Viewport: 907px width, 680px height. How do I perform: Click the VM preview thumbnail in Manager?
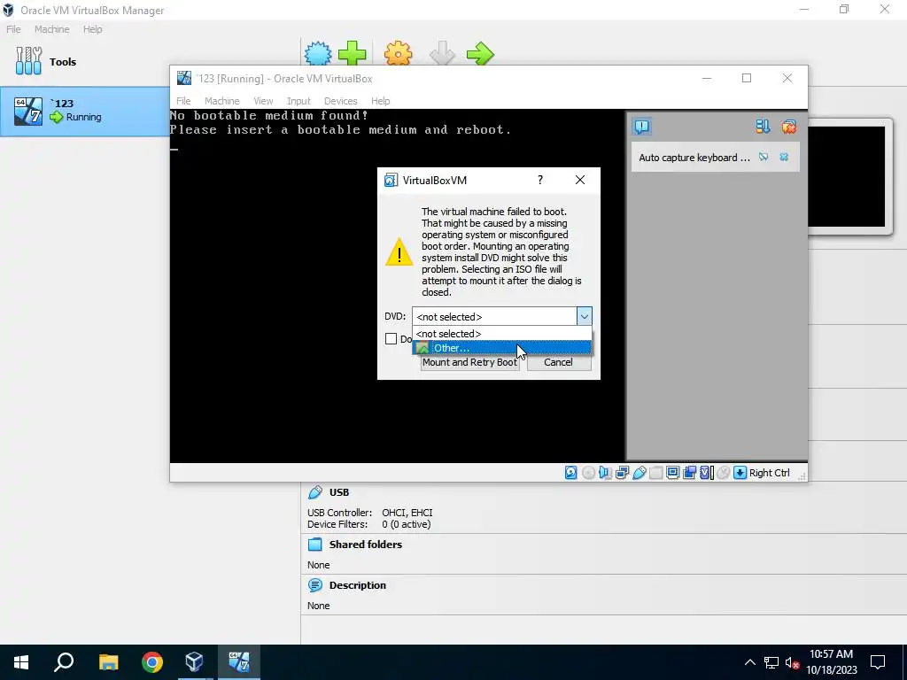point(846,176)
